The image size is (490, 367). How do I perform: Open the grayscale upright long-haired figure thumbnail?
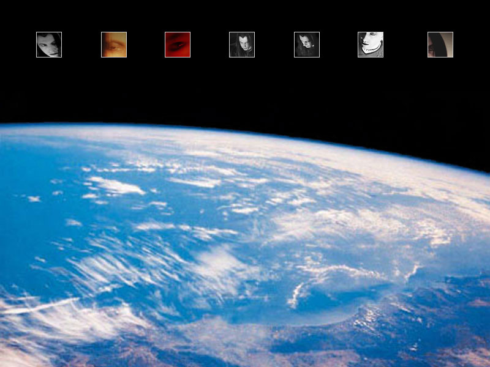pos(242,45)
